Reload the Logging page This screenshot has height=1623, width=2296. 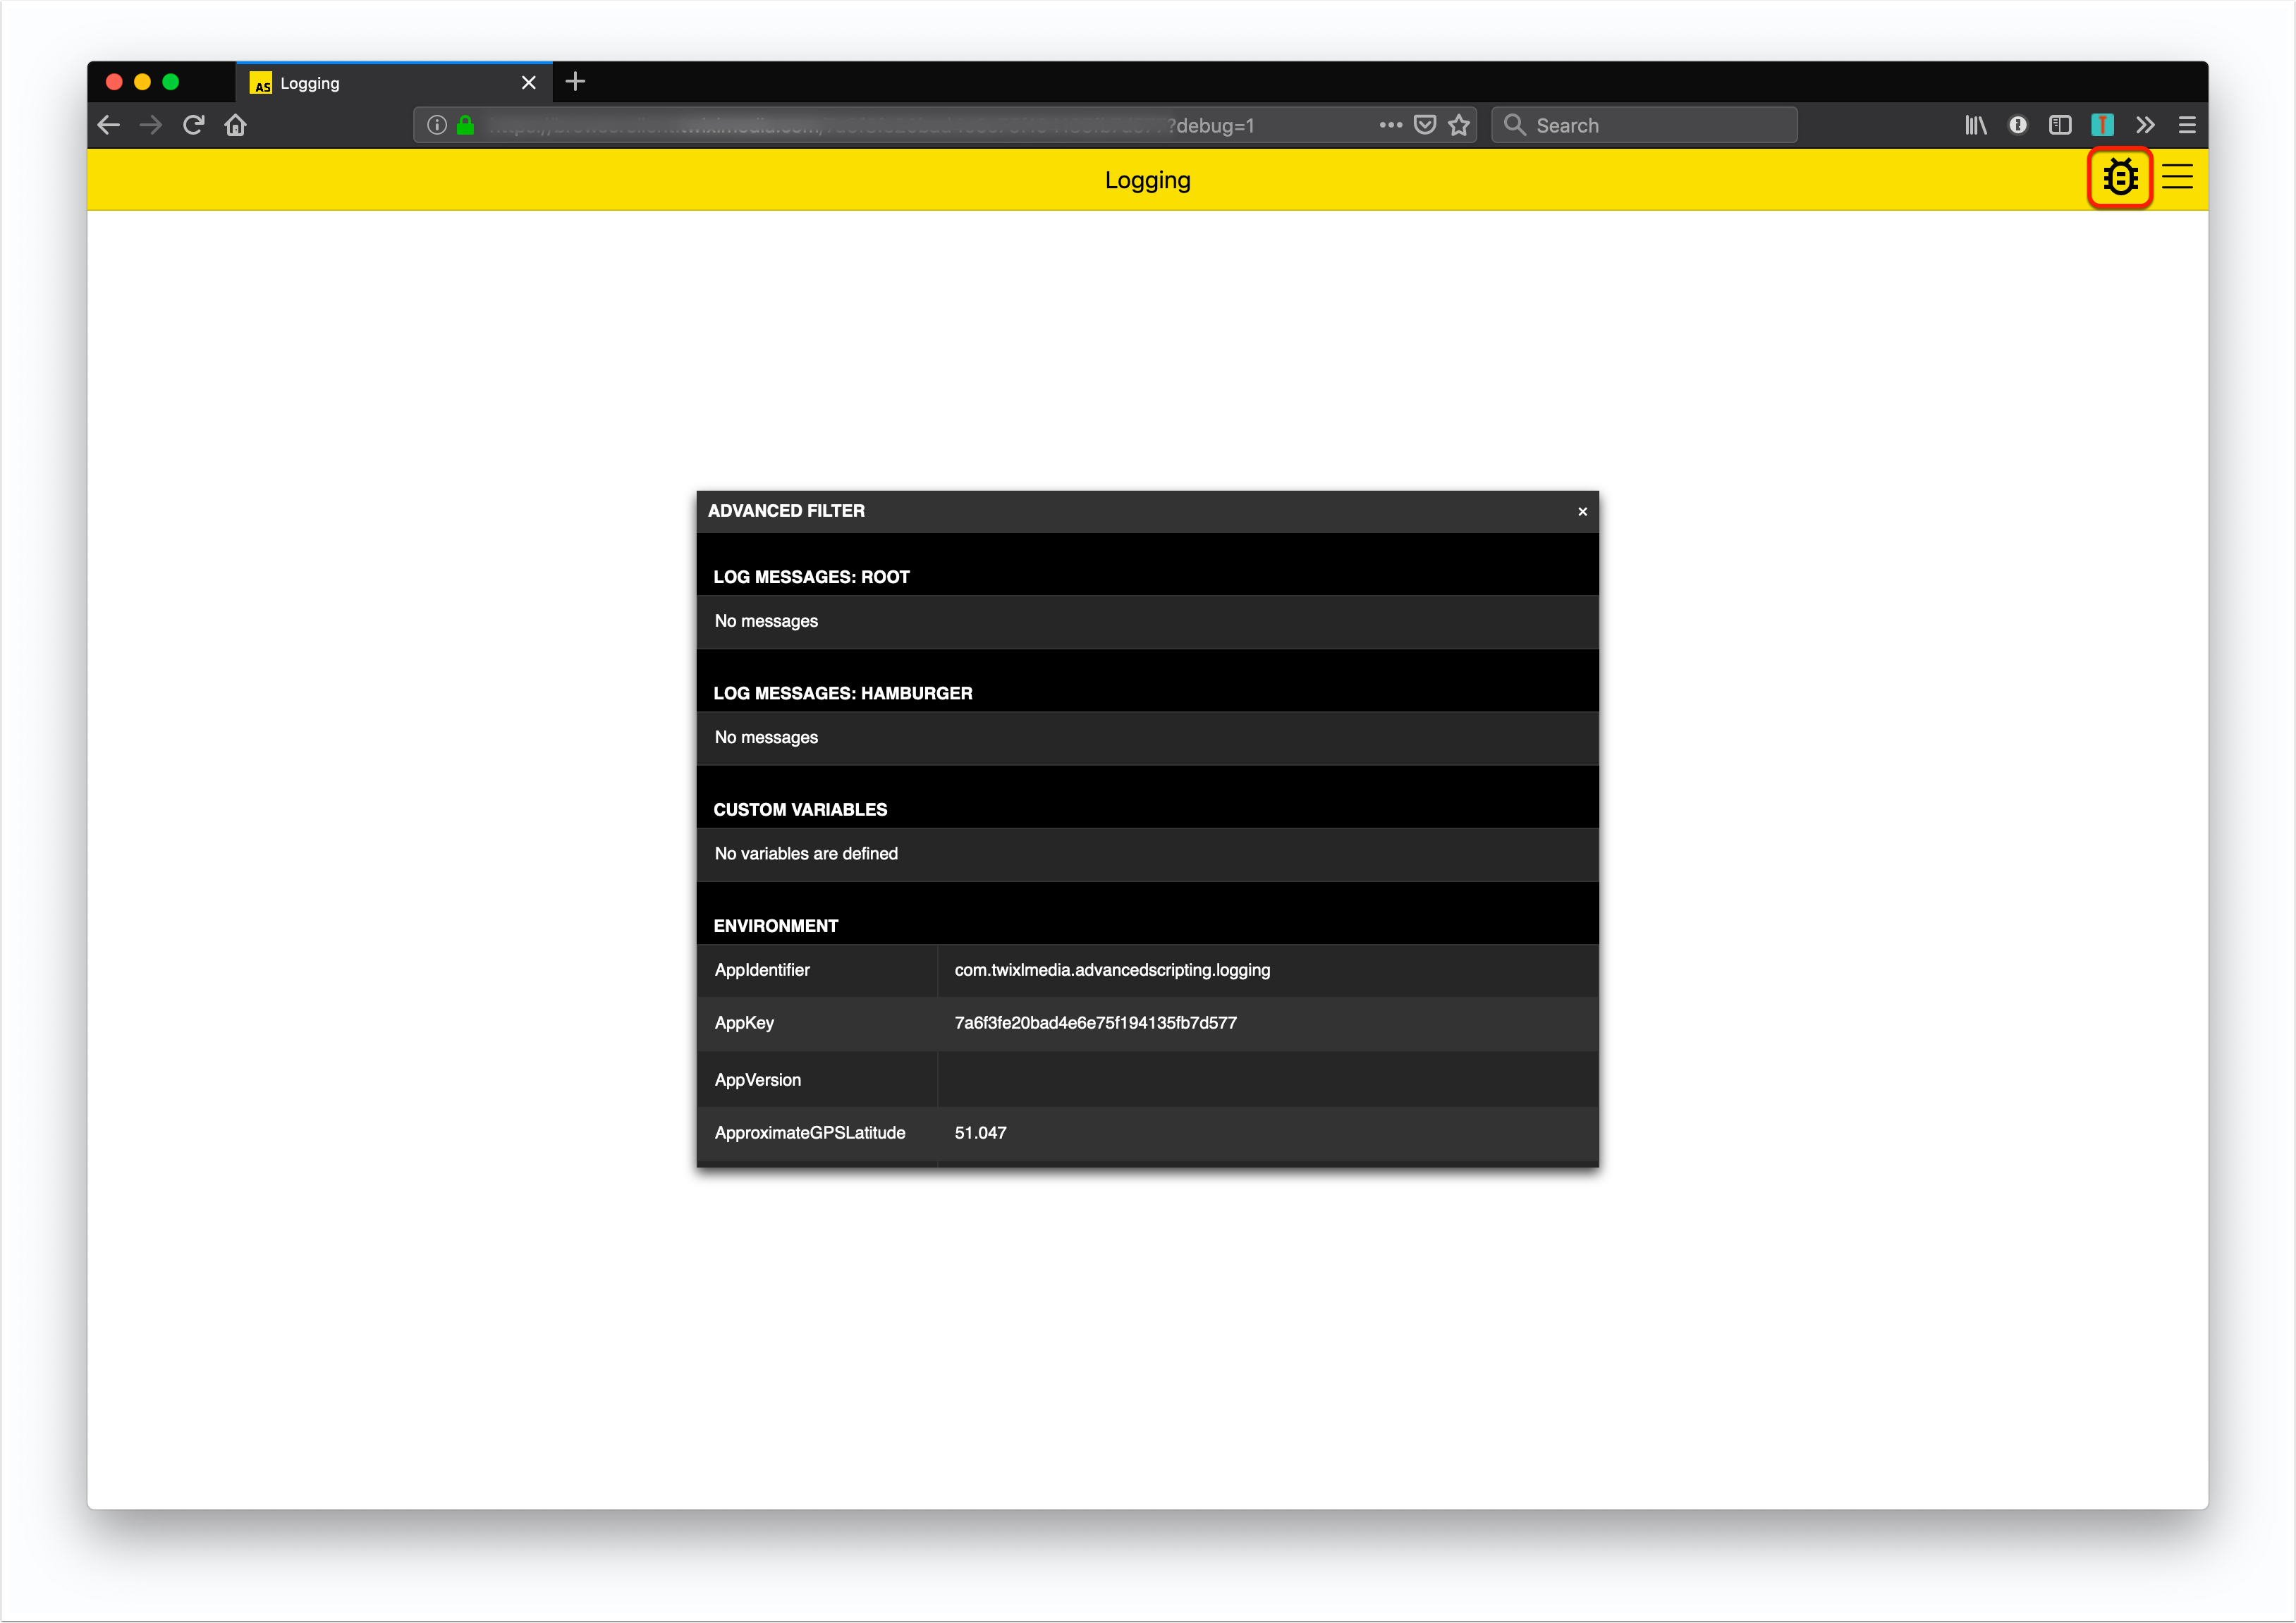(x=194, y=125)
